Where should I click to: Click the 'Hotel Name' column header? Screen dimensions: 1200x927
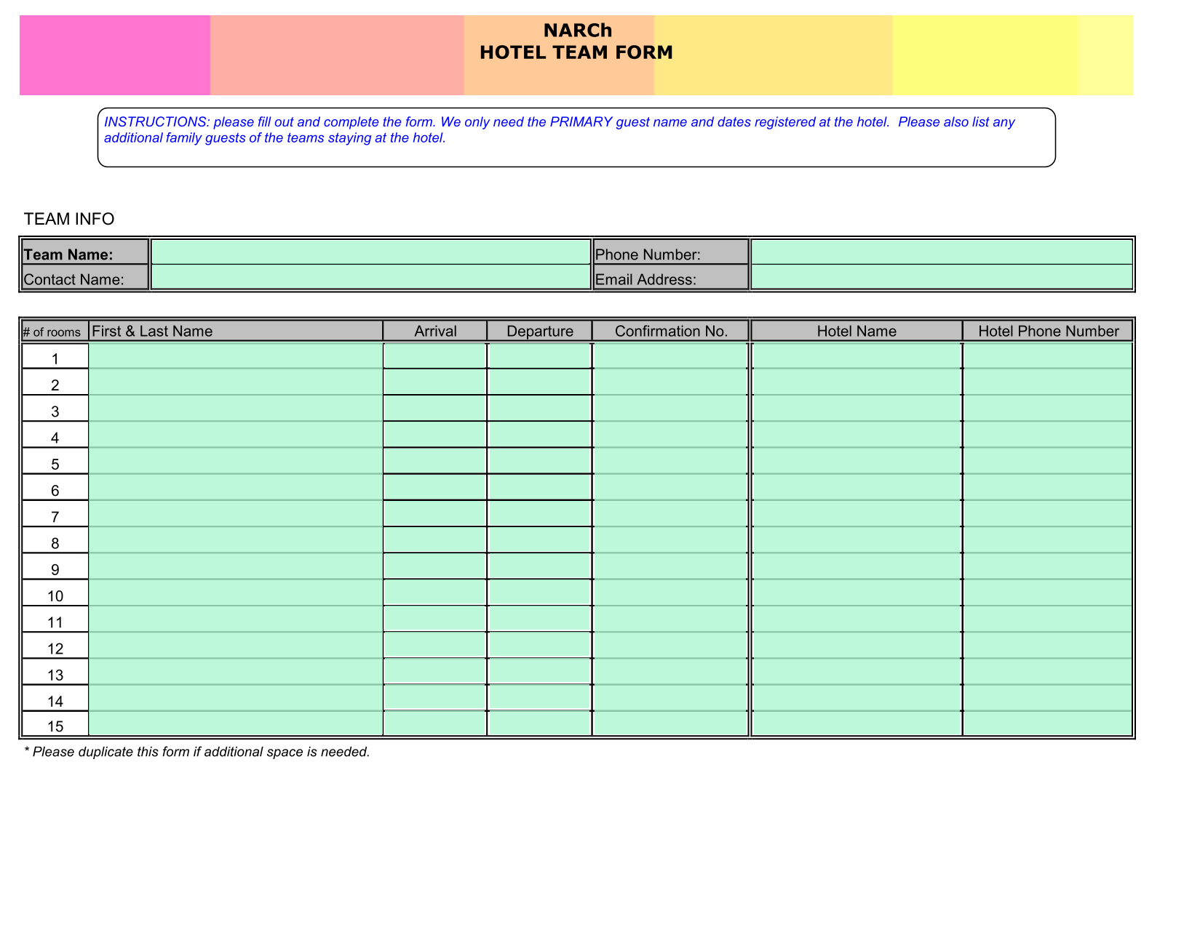click(x=857, y=331)
